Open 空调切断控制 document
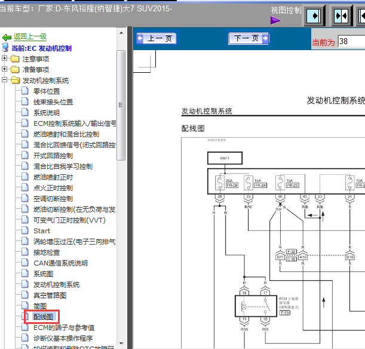The width and height of the screenshot is (365, 349). coord(53,199)
